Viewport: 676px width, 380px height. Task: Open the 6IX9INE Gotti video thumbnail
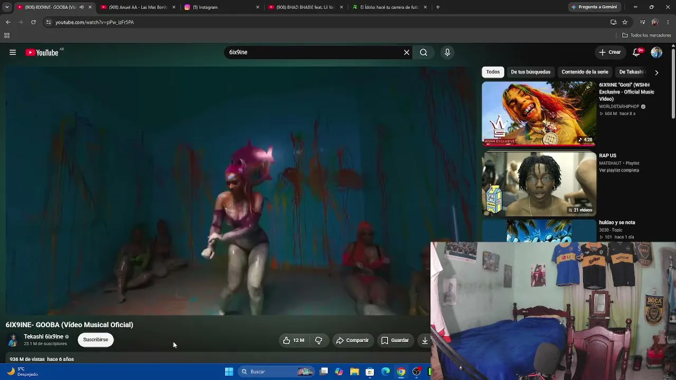pos(539,113)
